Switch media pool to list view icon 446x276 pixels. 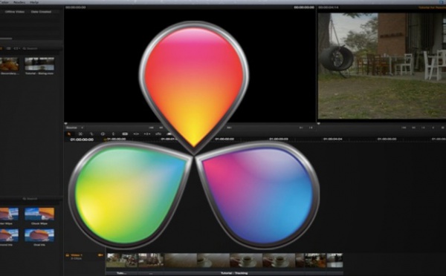pyautogui.click(x=8, y=48)
